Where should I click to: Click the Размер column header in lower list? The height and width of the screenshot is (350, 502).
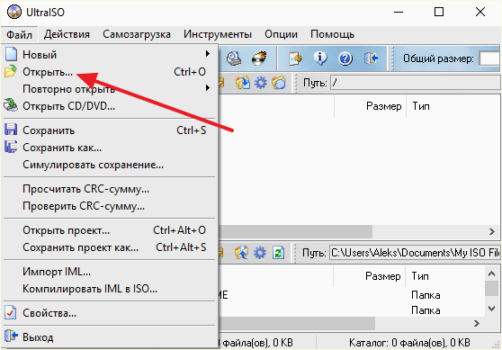point(370,275)
